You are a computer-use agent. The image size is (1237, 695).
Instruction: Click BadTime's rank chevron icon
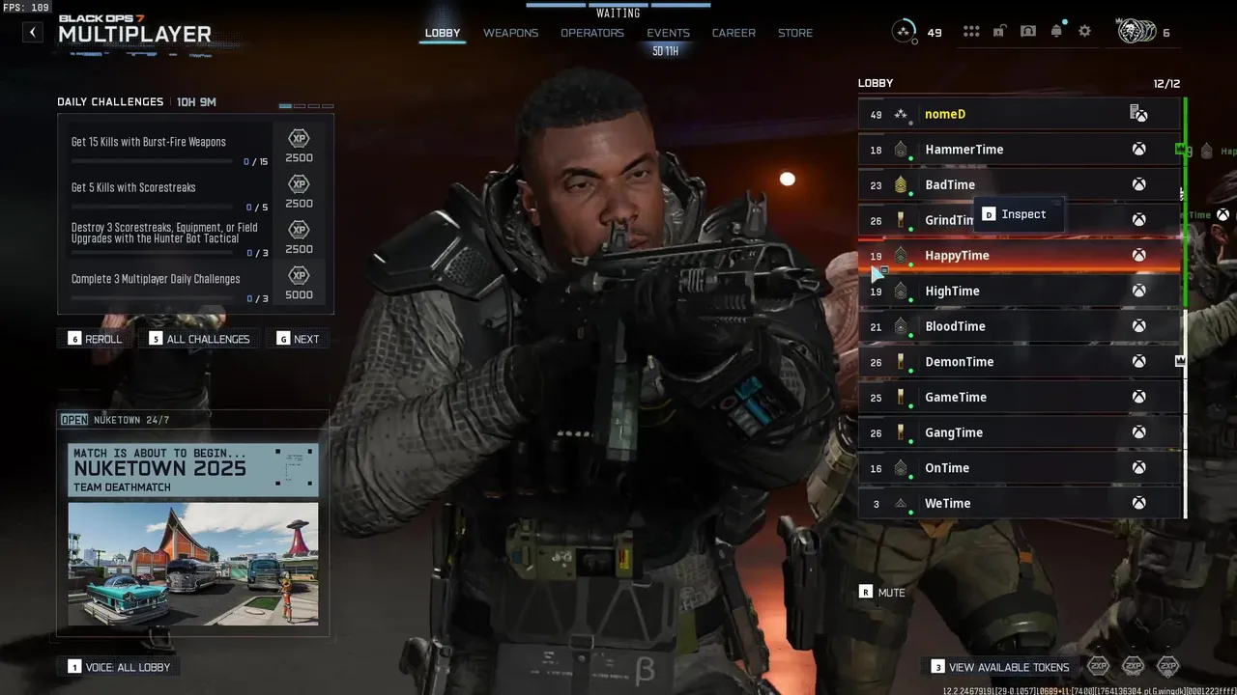point(902,184)
